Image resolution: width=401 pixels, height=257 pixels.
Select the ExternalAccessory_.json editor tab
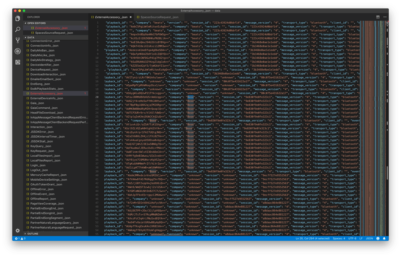(111, 17)
